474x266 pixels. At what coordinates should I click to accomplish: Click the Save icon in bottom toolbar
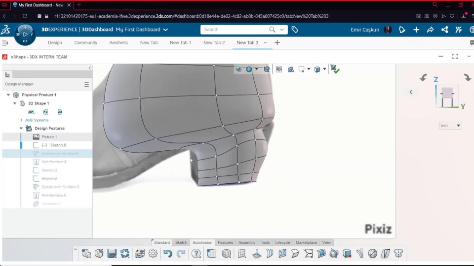[x=112, y=254]
